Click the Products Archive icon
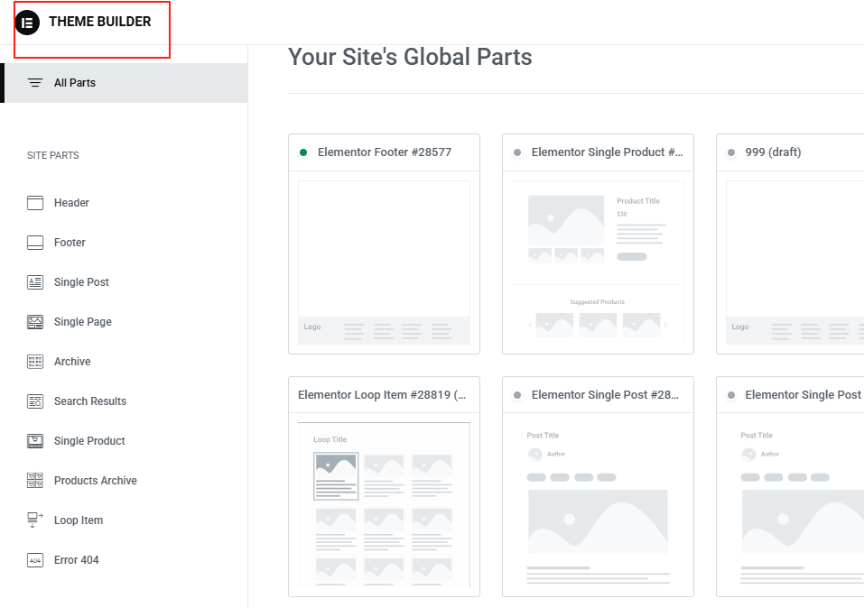The image size is (864, 608). tap(35, 481)
